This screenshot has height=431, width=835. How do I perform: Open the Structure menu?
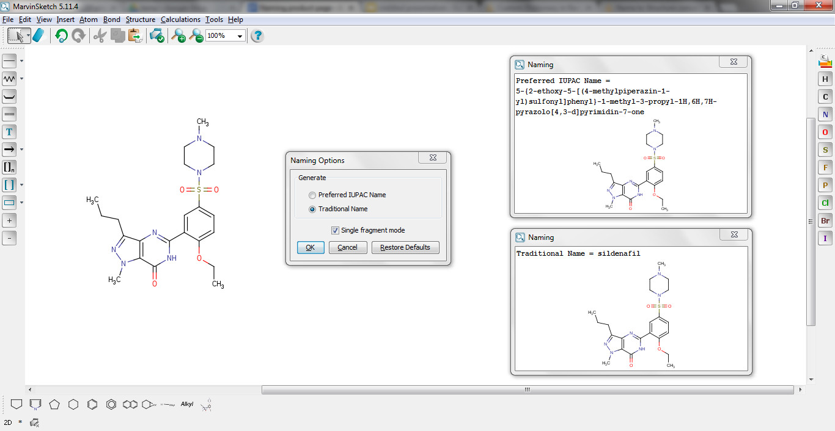pyautogui.click(x=140, y=19)
